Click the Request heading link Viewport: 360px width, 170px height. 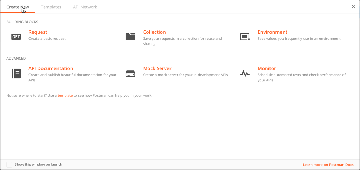[38, 32]
